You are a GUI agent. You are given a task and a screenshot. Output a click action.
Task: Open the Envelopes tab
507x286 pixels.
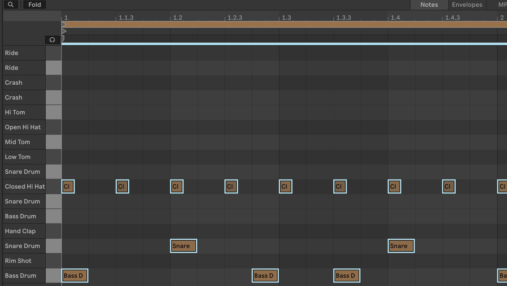tap(467, 5)
